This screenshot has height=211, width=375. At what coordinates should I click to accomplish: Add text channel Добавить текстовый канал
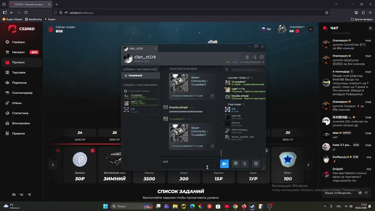tap(141, 69)
